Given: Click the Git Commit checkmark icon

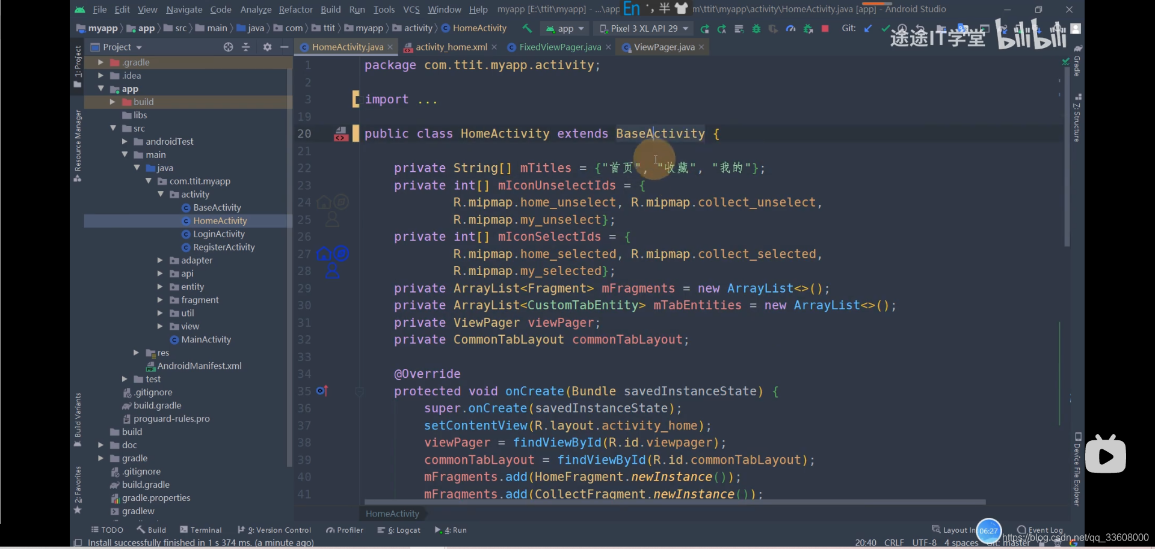Looking at the screenshot, I should pos(885,28).
